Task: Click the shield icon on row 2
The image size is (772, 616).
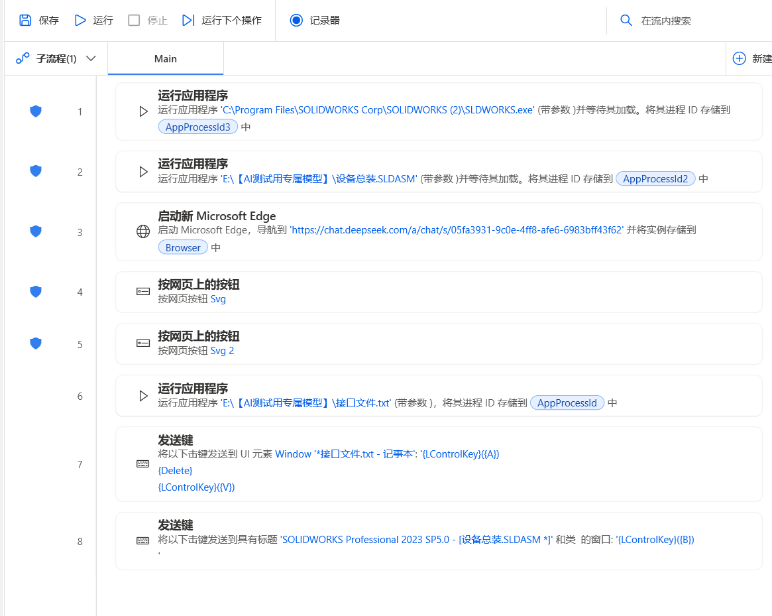Action: click(35, 172)
